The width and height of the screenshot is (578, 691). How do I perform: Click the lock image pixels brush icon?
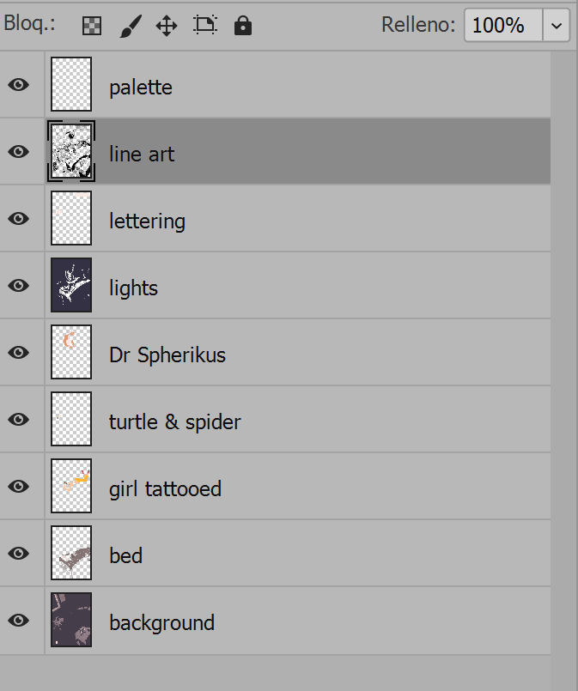129,26
